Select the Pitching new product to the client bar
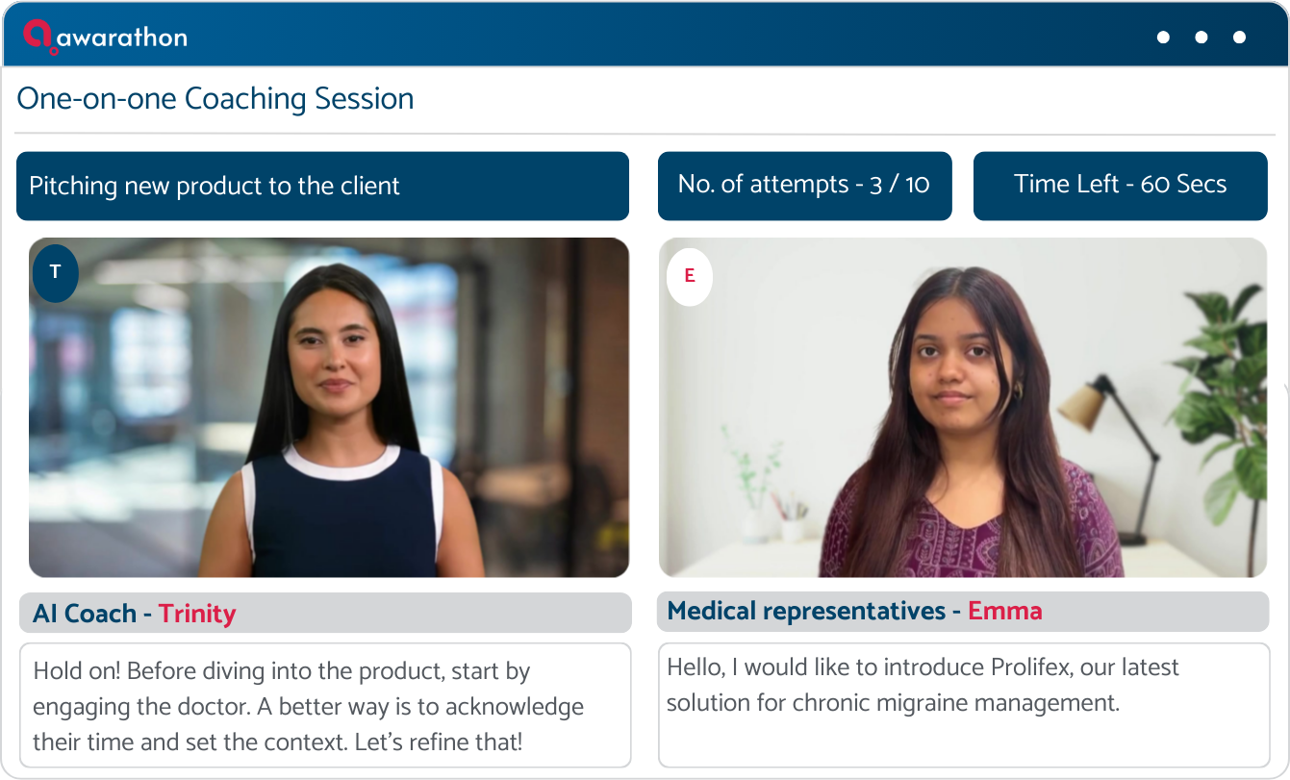This screenshot has width=1290, height=780. tap(322, 186)
